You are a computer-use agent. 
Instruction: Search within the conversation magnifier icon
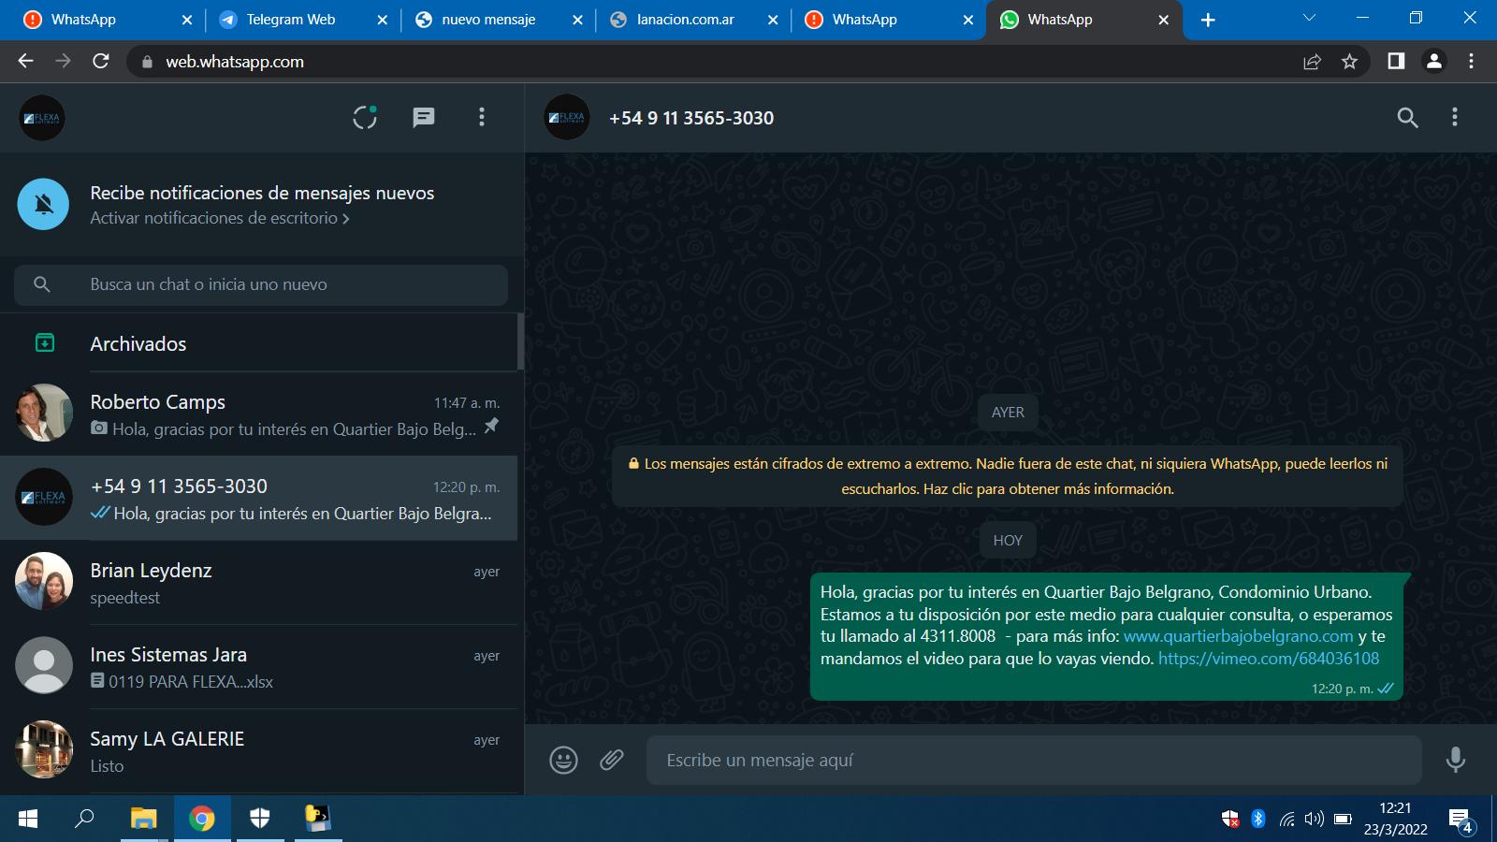click(x=1407, y=118)
